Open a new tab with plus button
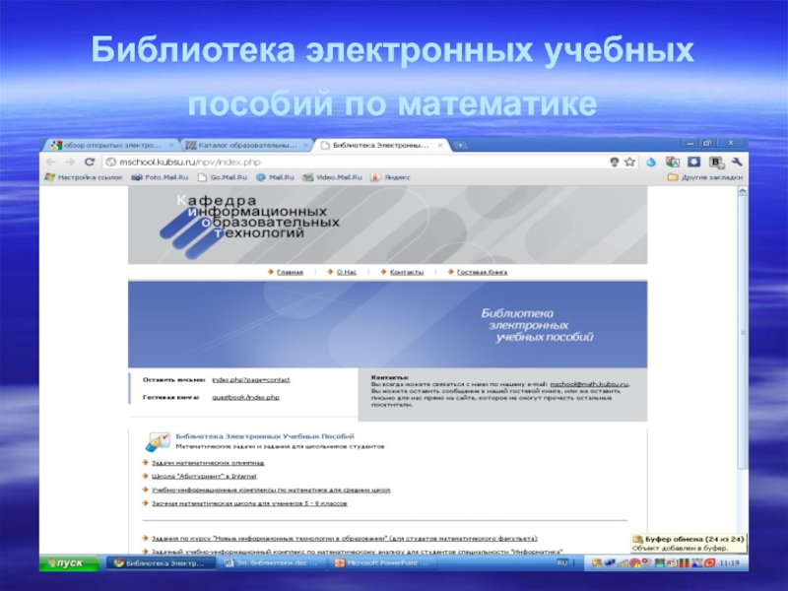Viewport: 788px width, 591px height. click(460, 145)
